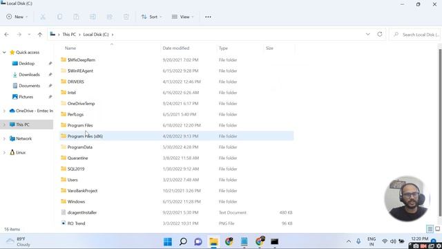
Task: Click the Share toolbar icon
Action: point(109,17)
